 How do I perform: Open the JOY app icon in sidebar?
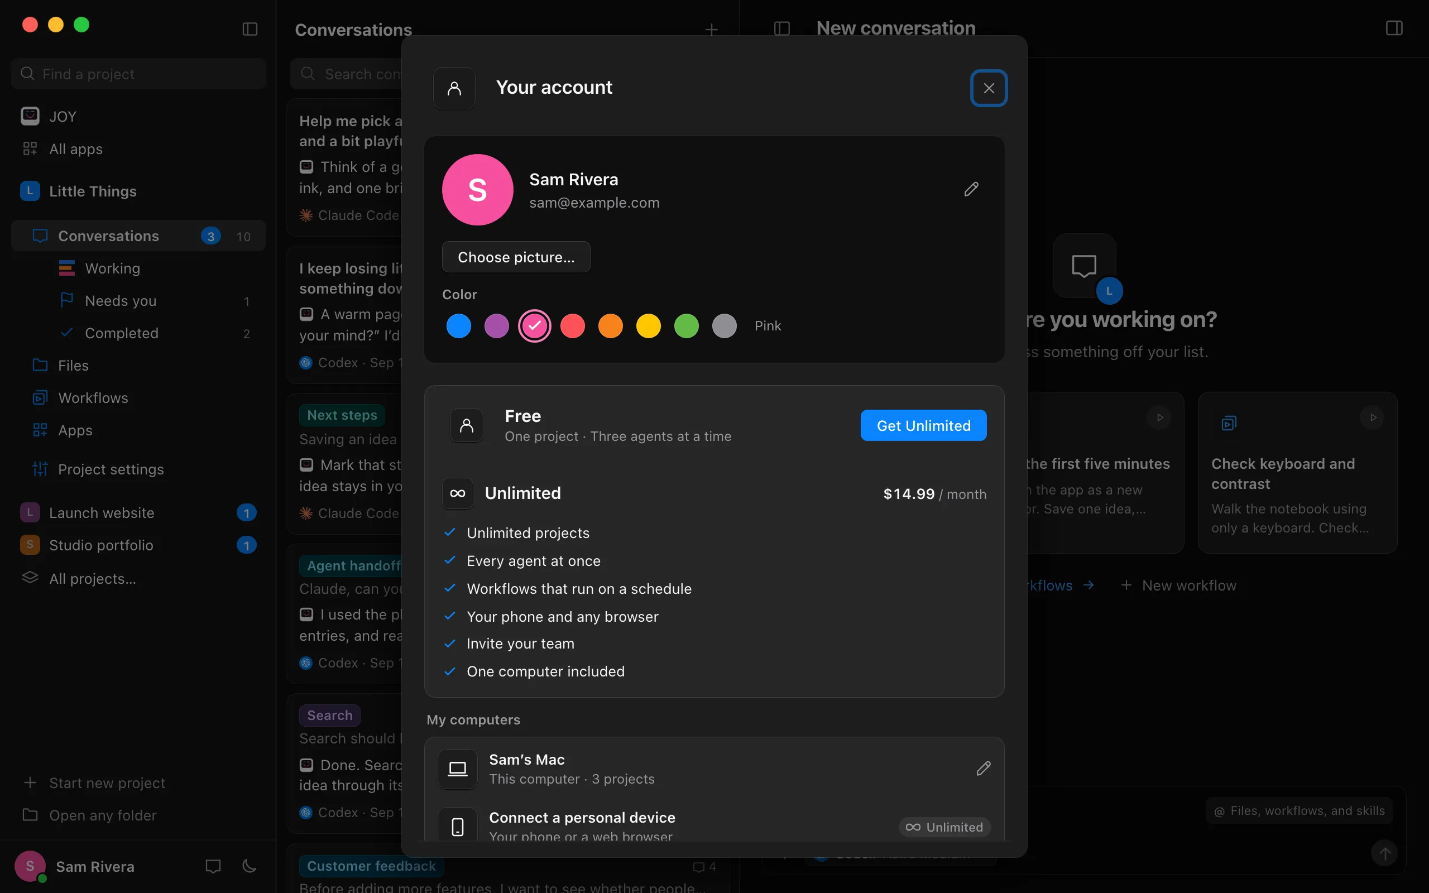[30, 116]
